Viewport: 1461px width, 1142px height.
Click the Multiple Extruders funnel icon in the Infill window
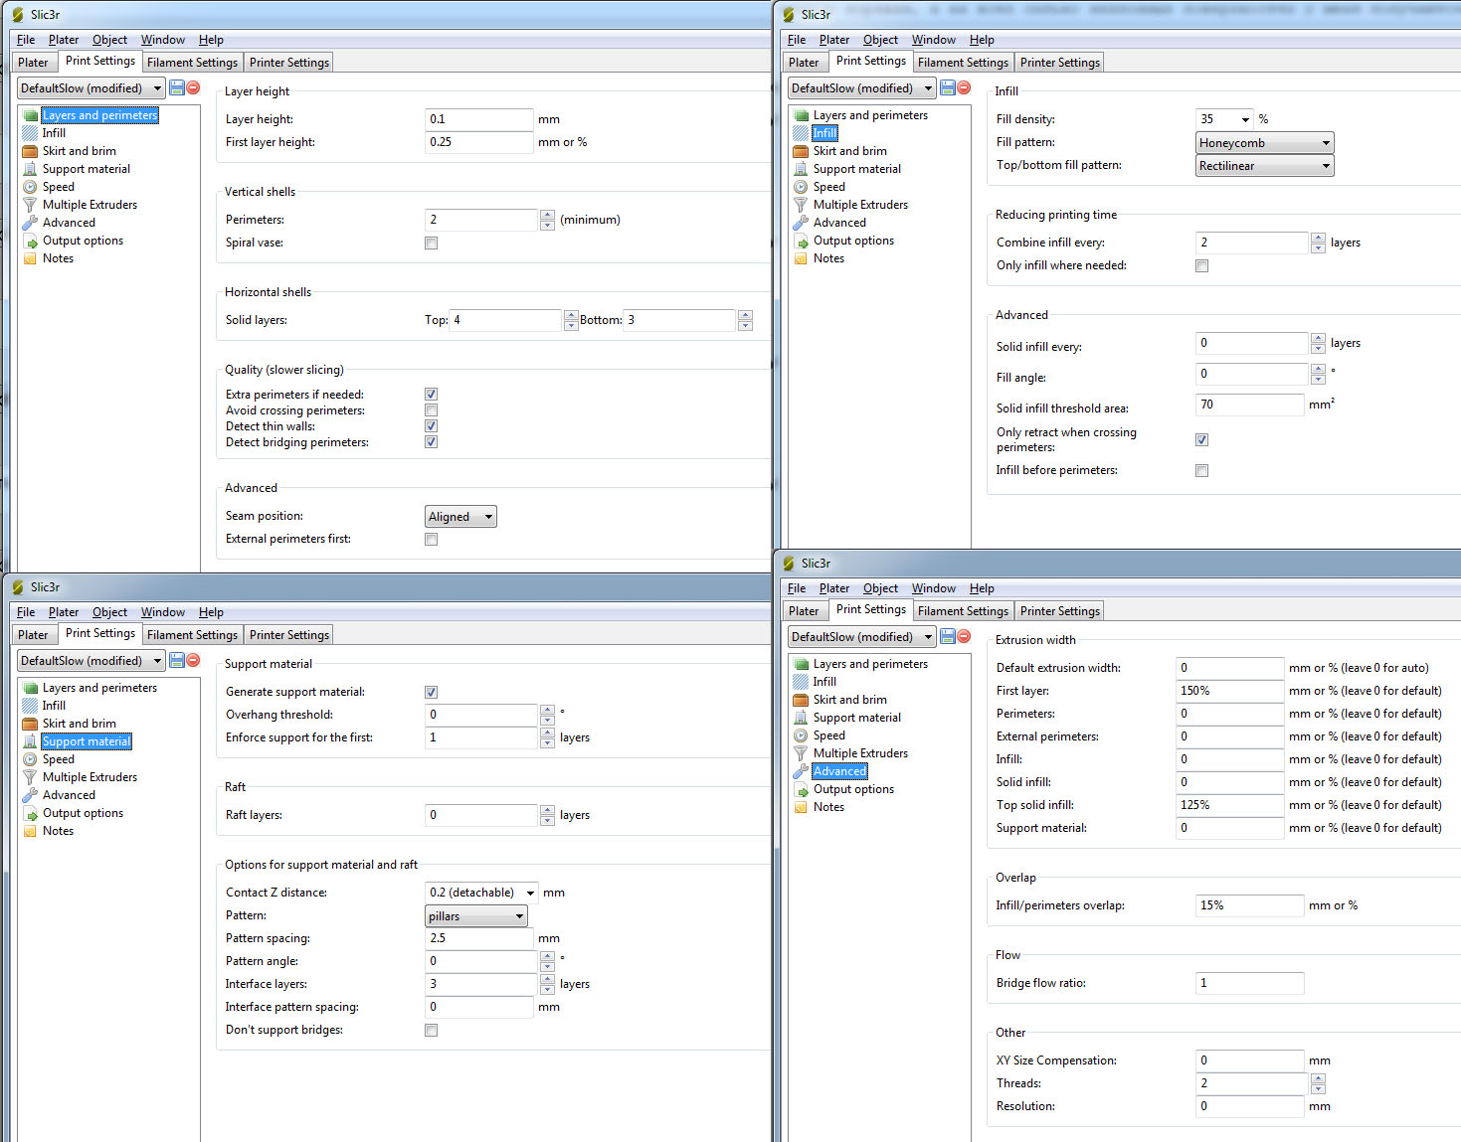(x=801, y=205)
